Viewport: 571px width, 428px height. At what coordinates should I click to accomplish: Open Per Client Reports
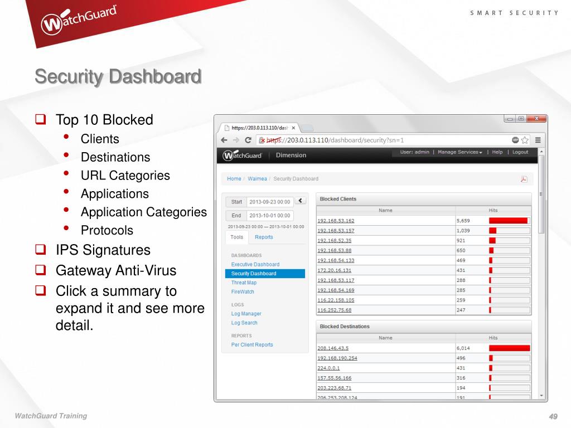point(252,344)
